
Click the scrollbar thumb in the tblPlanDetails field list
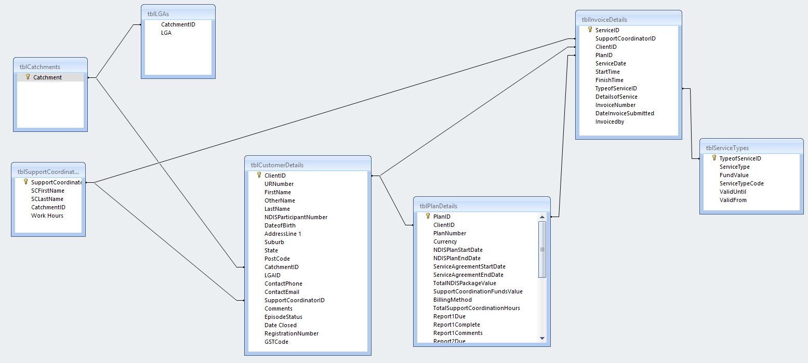click(x=542, y=249)
